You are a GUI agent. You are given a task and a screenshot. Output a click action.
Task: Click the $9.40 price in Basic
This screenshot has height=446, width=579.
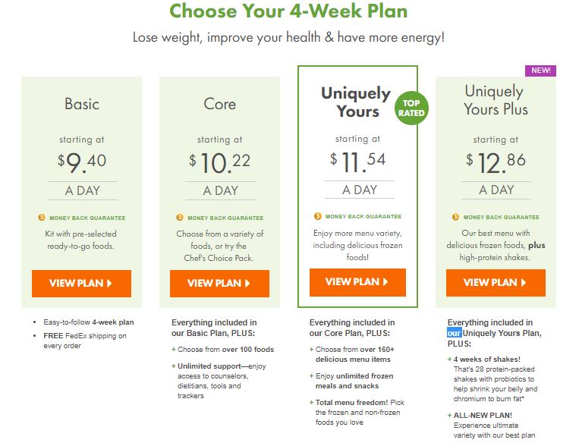(82, 162)
